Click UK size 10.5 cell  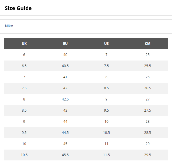24,155
